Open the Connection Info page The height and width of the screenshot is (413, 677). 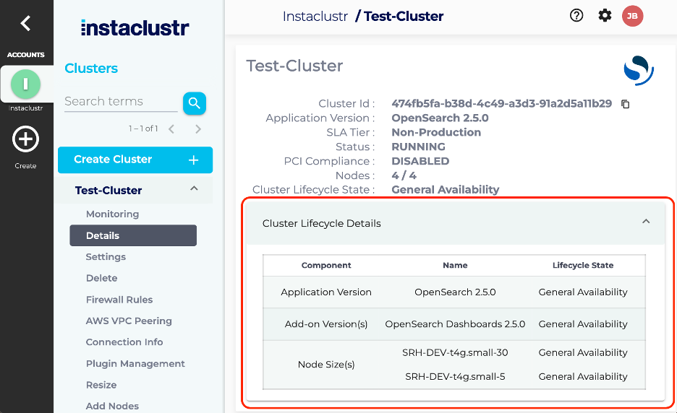[124, 342]
